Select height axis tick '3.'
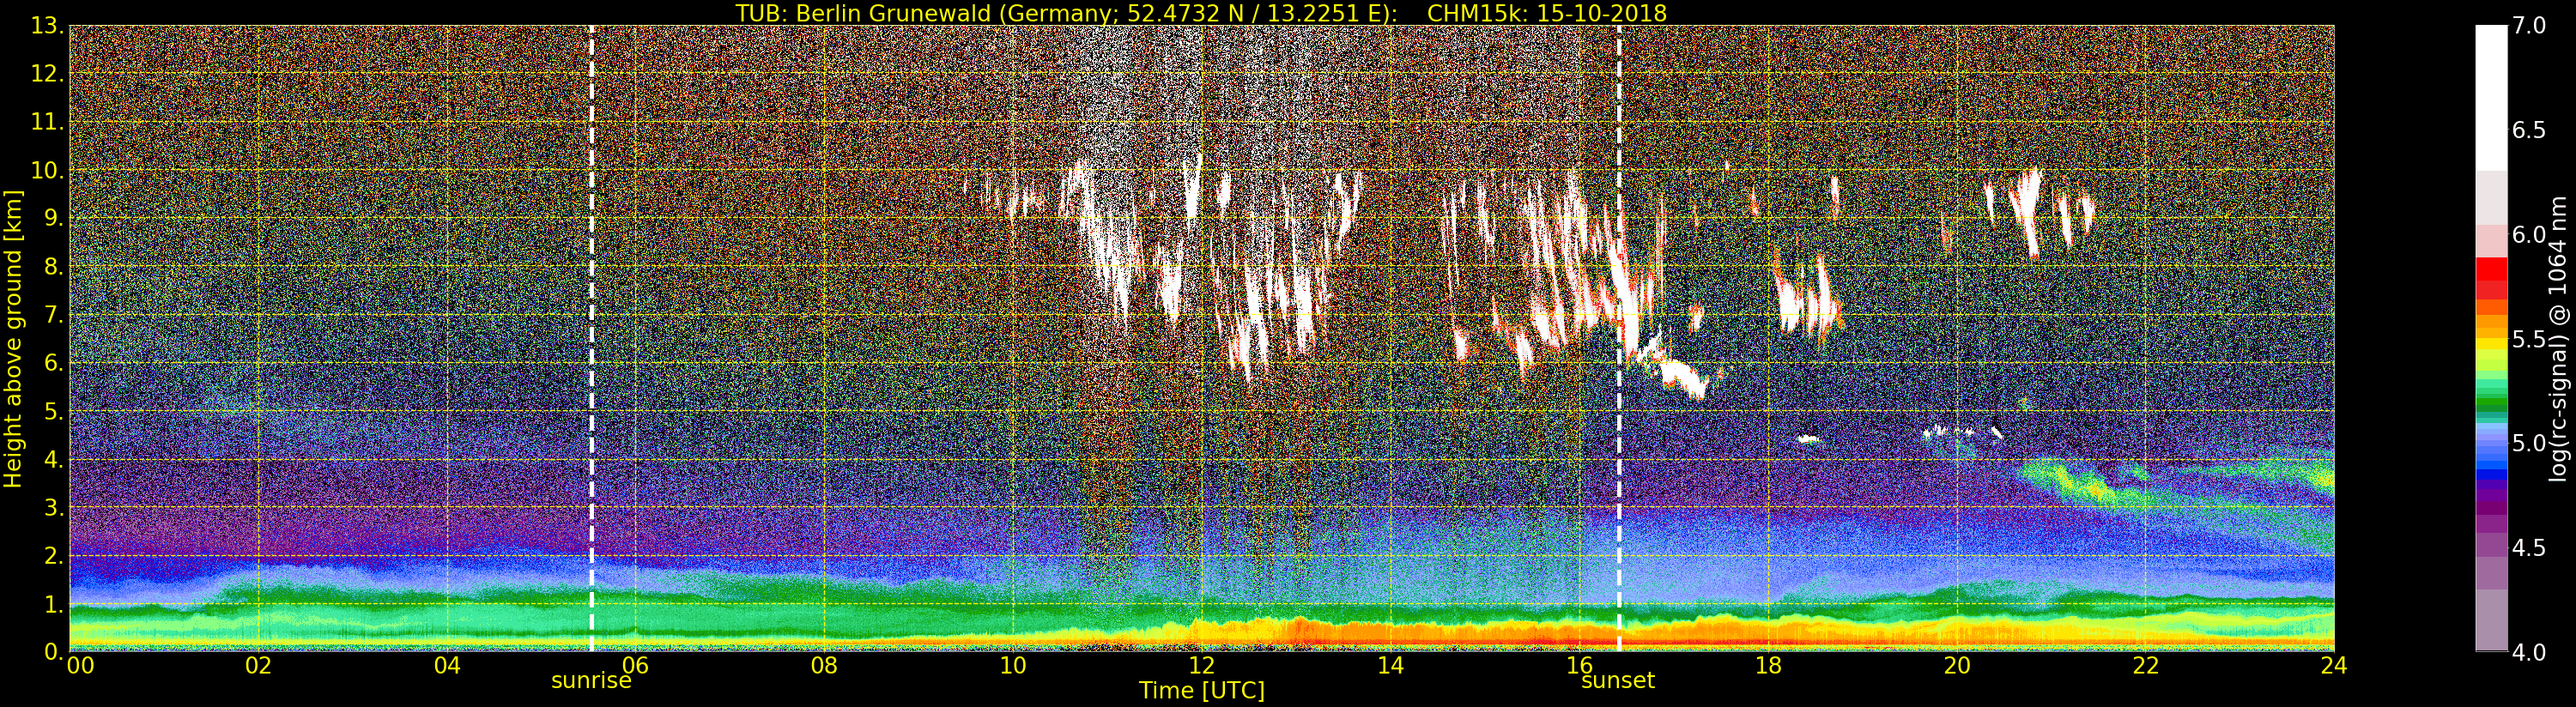2576x707 pixels. click(53, 507)
